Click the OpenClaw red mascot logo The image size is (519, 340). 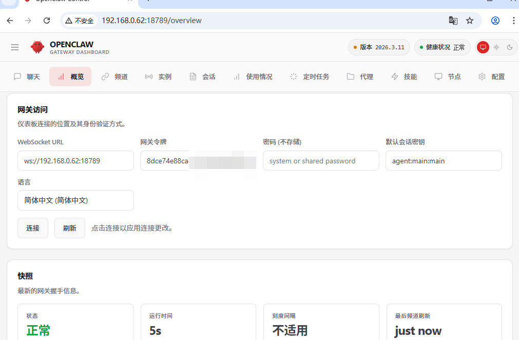point(37,47)
